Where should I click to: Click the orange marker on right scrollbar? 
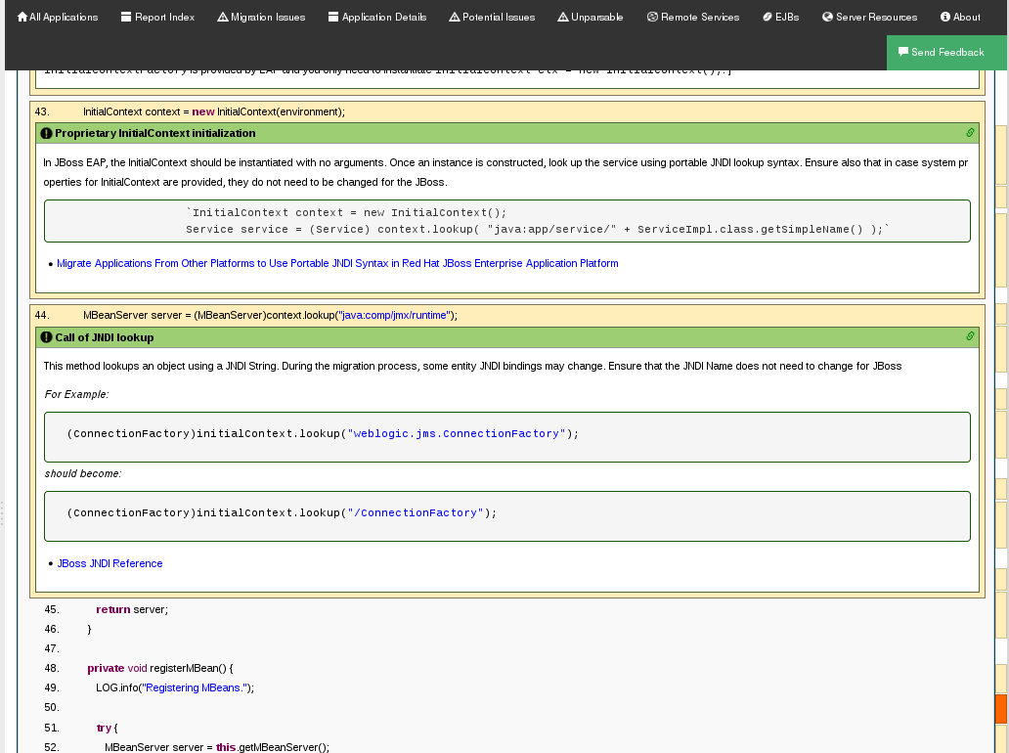click(x=1000, y=707)
